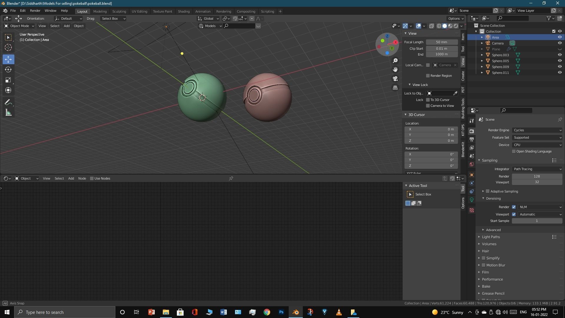Select Area light in outliner
565x318 pixels.
coord(495,37)
